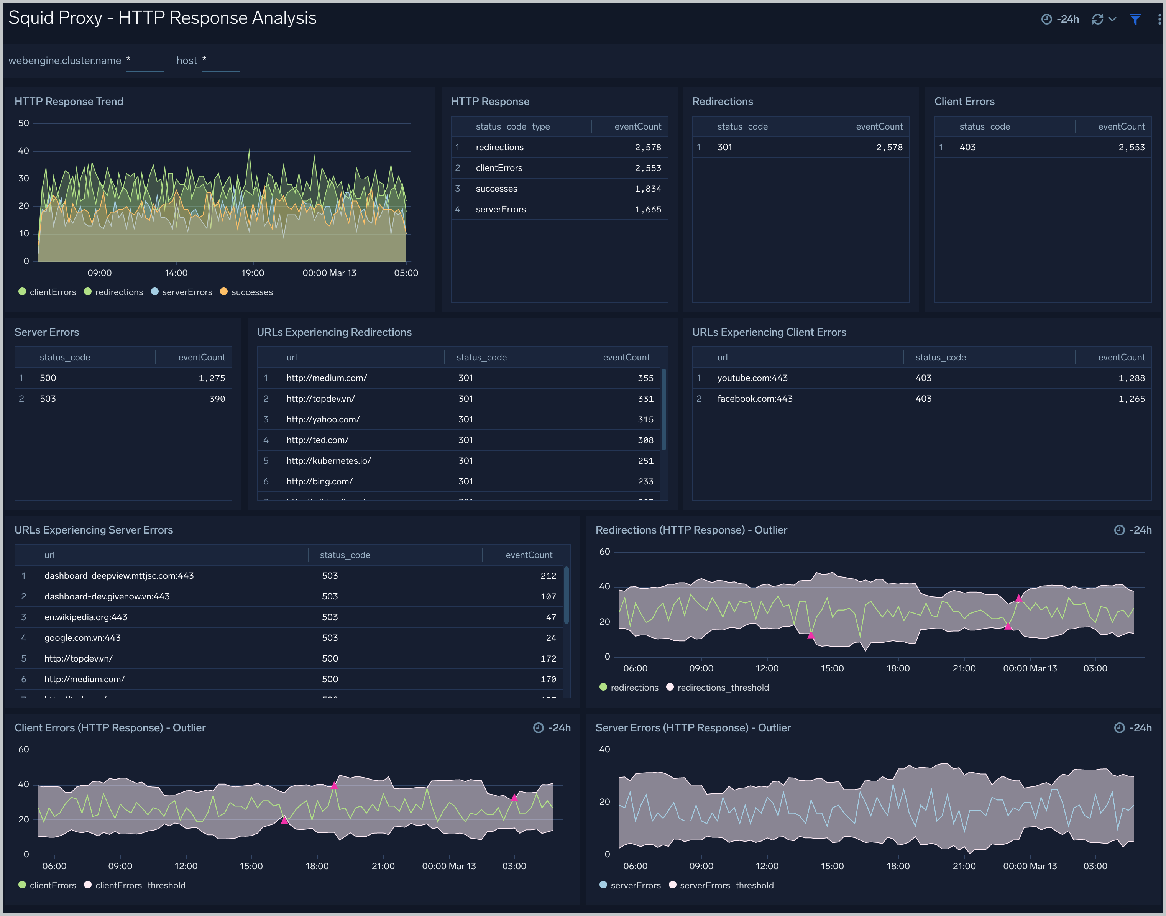The image size is (1166, 916).
Task: Select the facebook.com:443 row
Action: (921, 399)
